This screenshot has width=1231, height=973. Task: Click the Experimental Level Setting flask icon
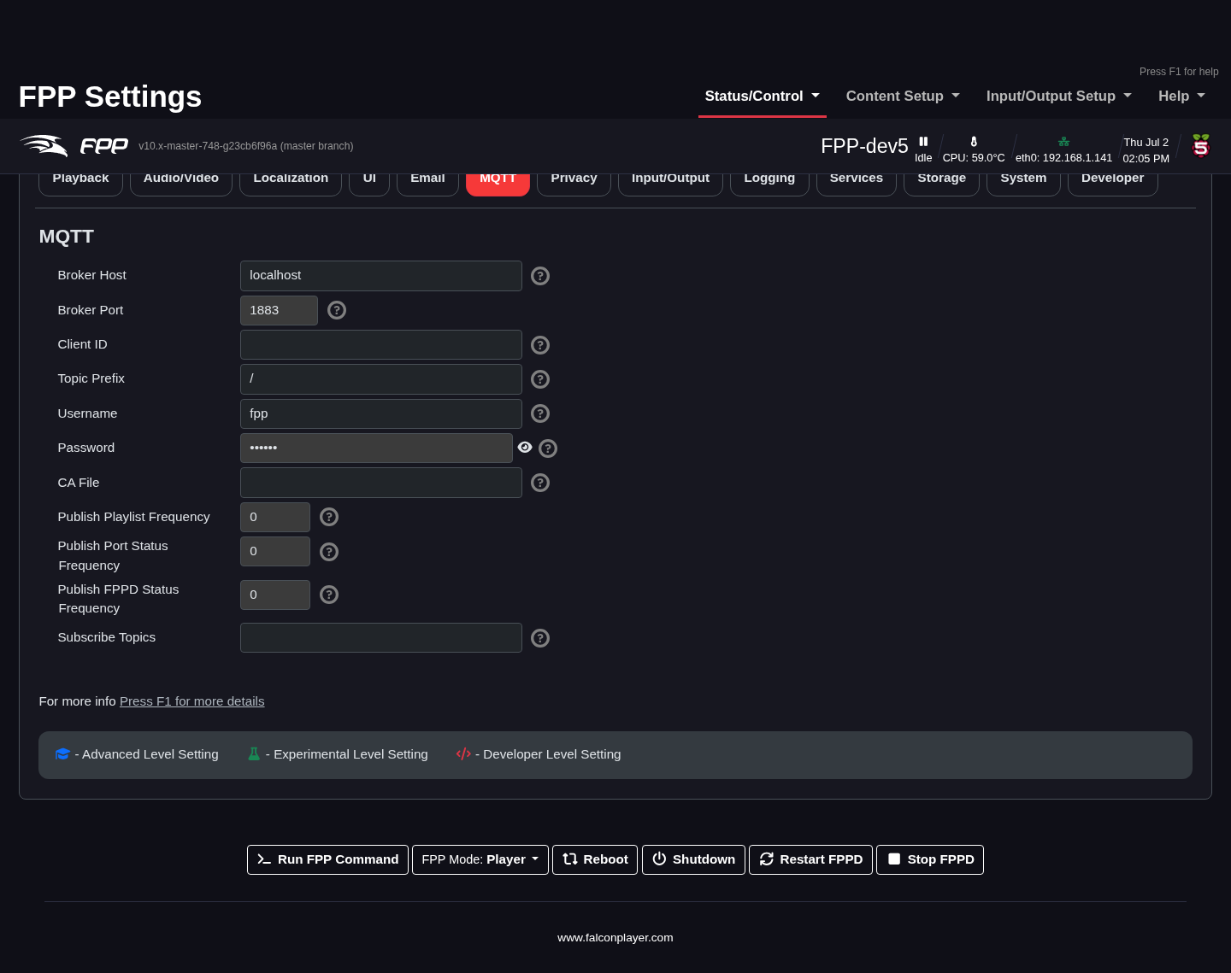[254, 754]
